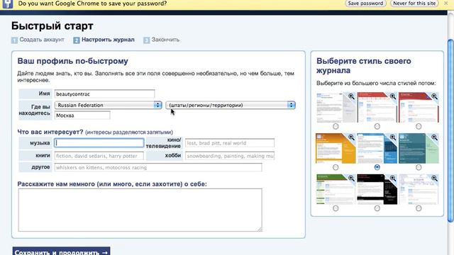Click the книги interests field

tap(99, 156)
